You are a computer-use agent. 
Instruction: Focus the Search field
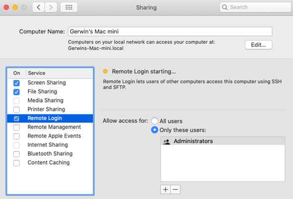pos(255,7)
